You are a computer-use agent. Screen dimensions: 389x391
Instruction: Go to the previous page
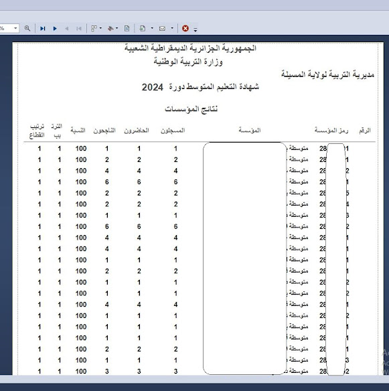click(x=66, y=28)
